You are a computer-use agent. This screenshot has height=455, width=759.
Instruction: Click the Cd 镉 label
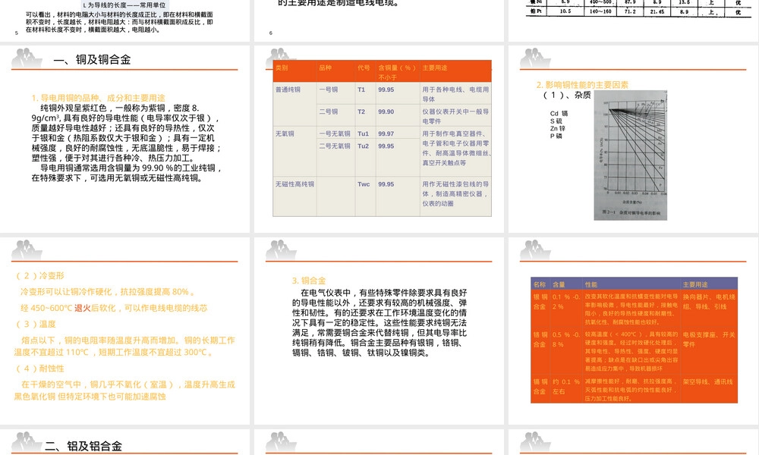click(x=559, y=113)
